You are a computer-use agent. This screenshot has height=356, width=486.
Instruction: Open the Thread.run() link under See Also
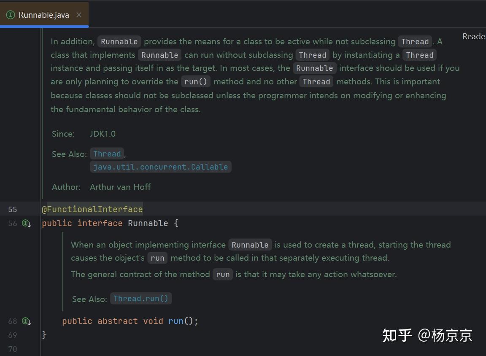pos(141,298)
